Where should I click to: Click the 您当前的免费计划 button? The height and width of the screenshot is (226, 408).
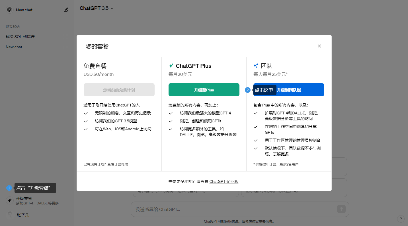[x=119, y=89]
